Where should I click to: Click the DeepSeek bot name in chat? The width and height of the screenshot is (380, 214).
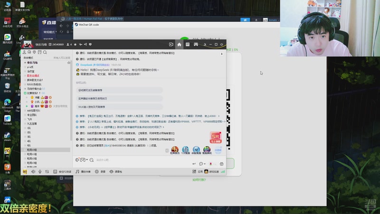[95, 65]
